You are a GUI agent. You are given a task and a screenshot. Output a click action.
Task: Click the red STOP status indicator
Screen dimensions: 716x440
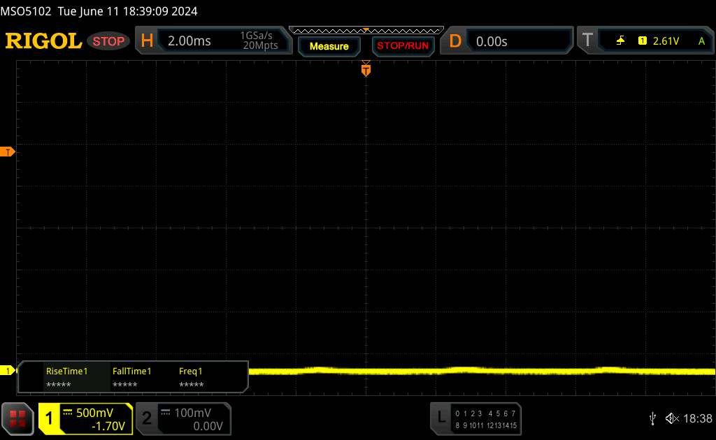coord(108,41)
